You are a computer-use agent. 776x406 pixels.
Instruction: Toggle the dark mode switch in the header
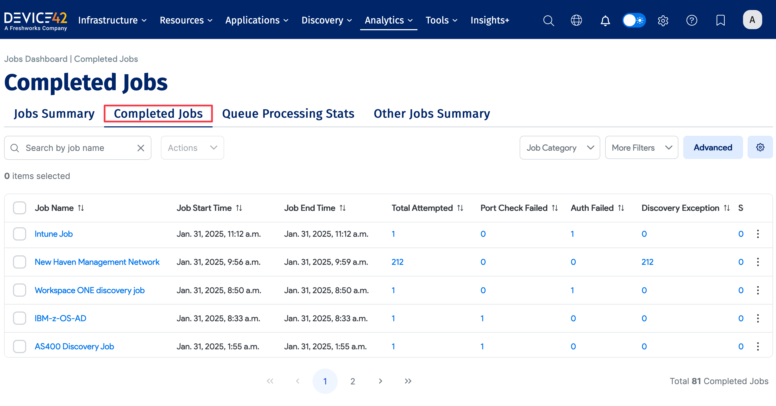(x=634, y=20)
